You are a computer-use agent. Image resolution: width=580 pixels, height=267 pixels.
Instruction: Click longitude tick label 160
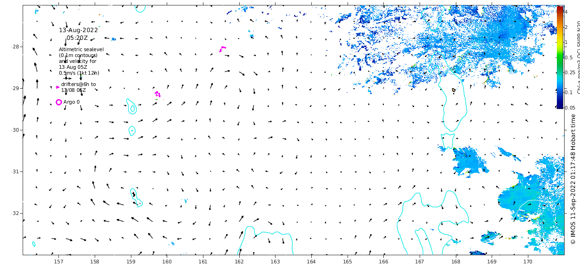click(167, 262)
